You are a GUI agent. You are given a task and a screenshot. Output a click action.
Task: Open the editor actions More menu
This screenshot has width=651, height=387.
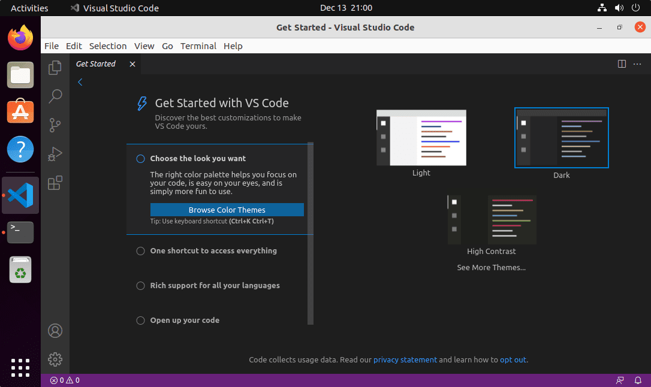(637, 64)
